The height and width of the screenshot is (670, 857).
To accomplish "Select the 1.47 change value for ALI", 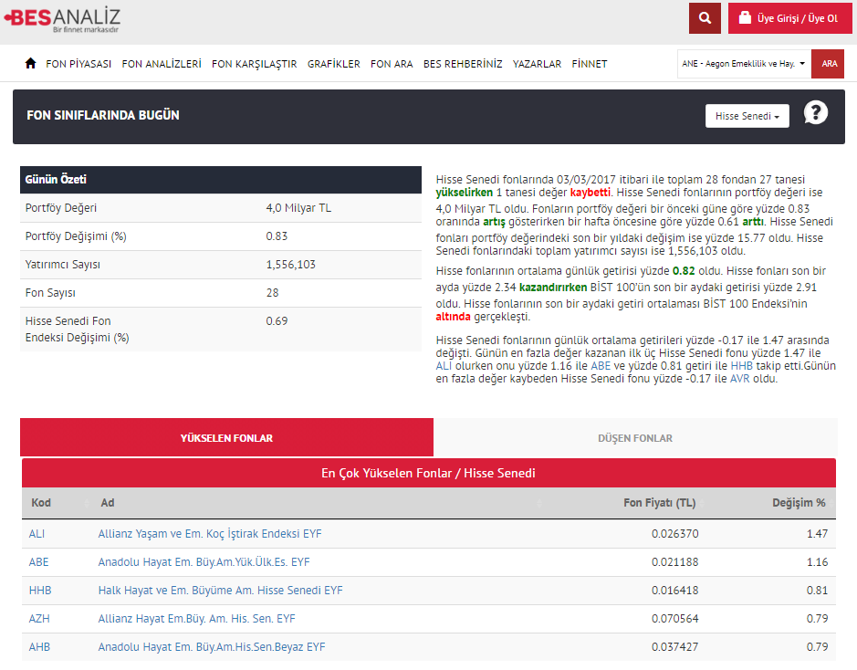I will point(817,534).
